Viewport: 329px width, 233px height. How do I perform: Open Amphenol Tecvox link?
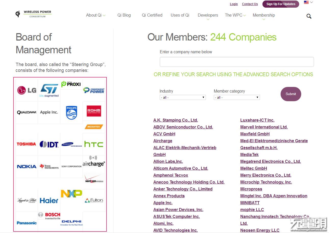point(171,175)
